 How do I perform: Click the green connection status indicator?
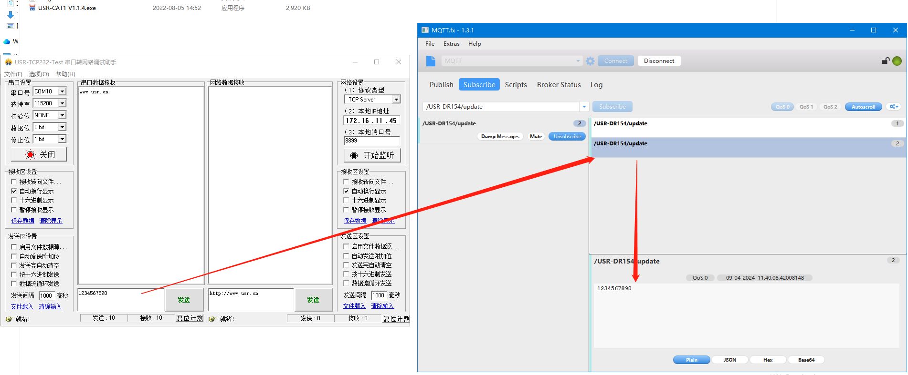[x=897, y=61]
